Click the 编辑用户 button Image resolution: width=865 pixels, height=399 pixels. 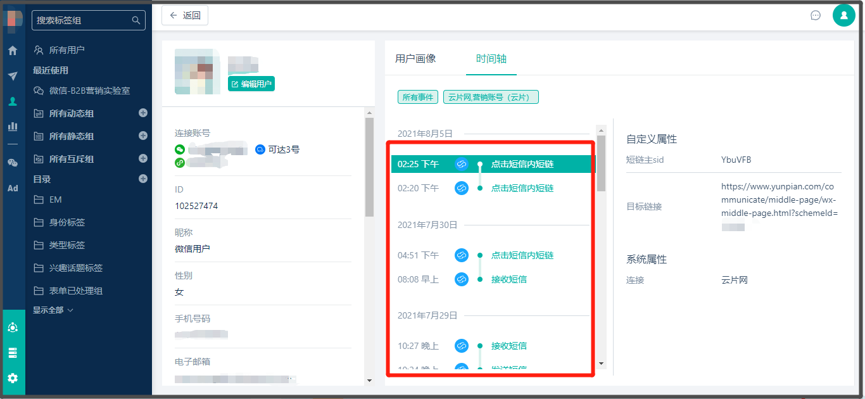point(251,84)
